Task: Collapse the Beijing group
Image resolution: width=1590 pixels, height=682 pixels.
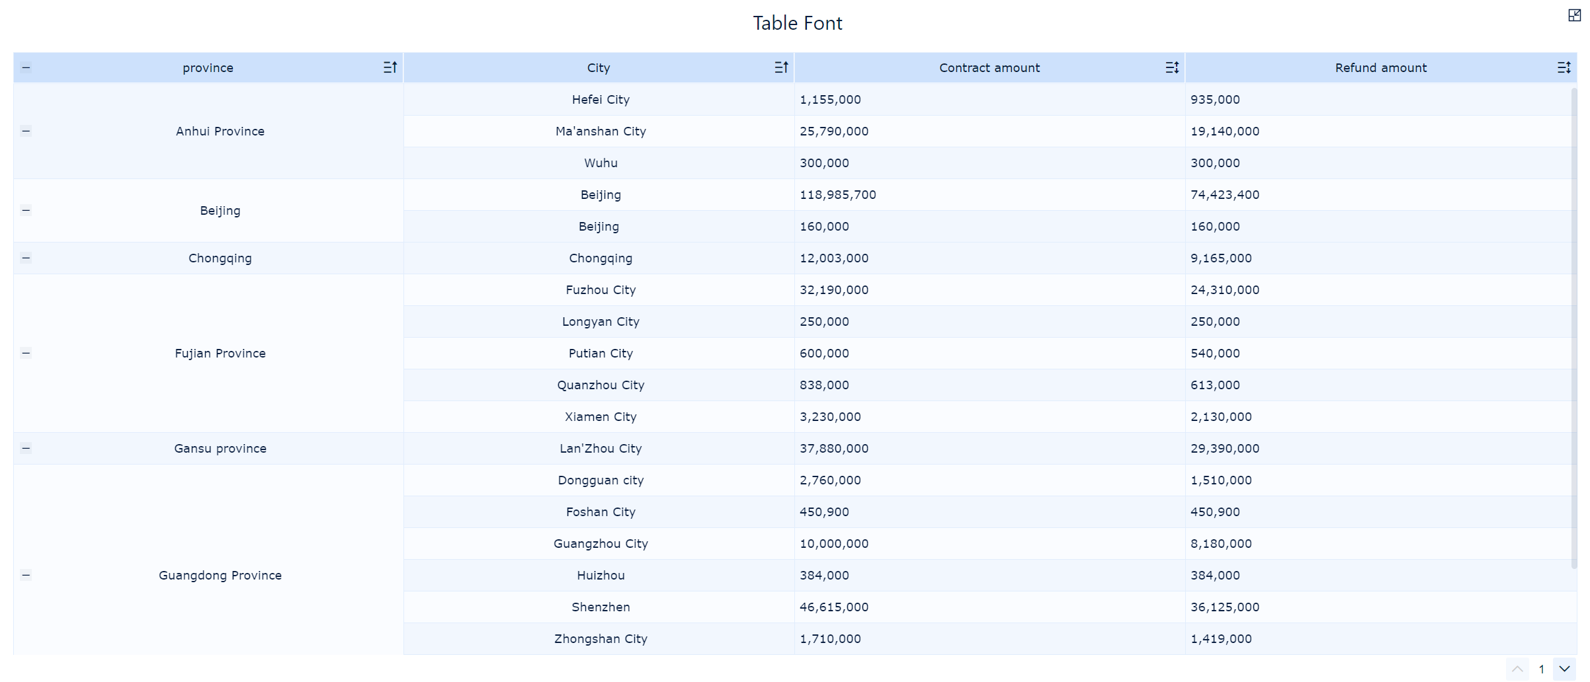Action: click(26, 210)
